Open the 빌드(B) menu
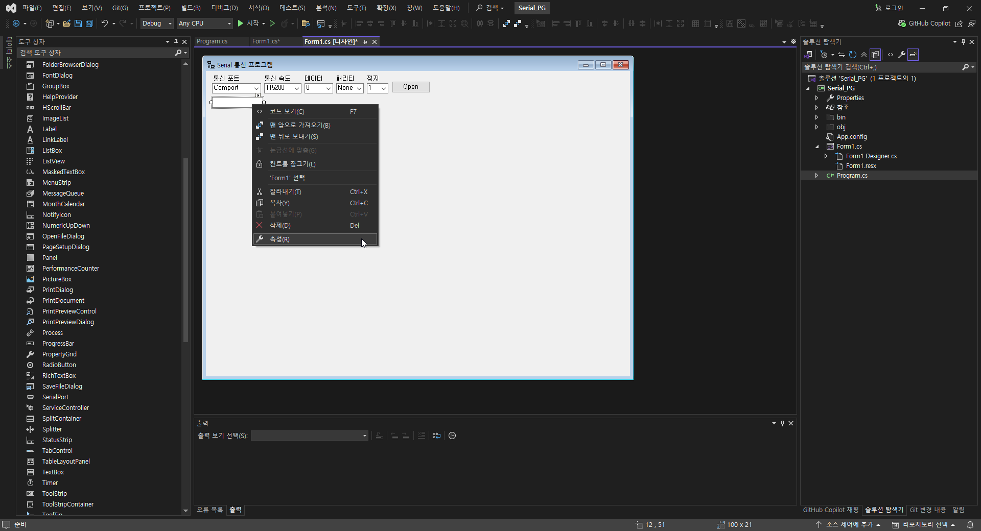Screen dimensions: 981x531 (191, 8)
